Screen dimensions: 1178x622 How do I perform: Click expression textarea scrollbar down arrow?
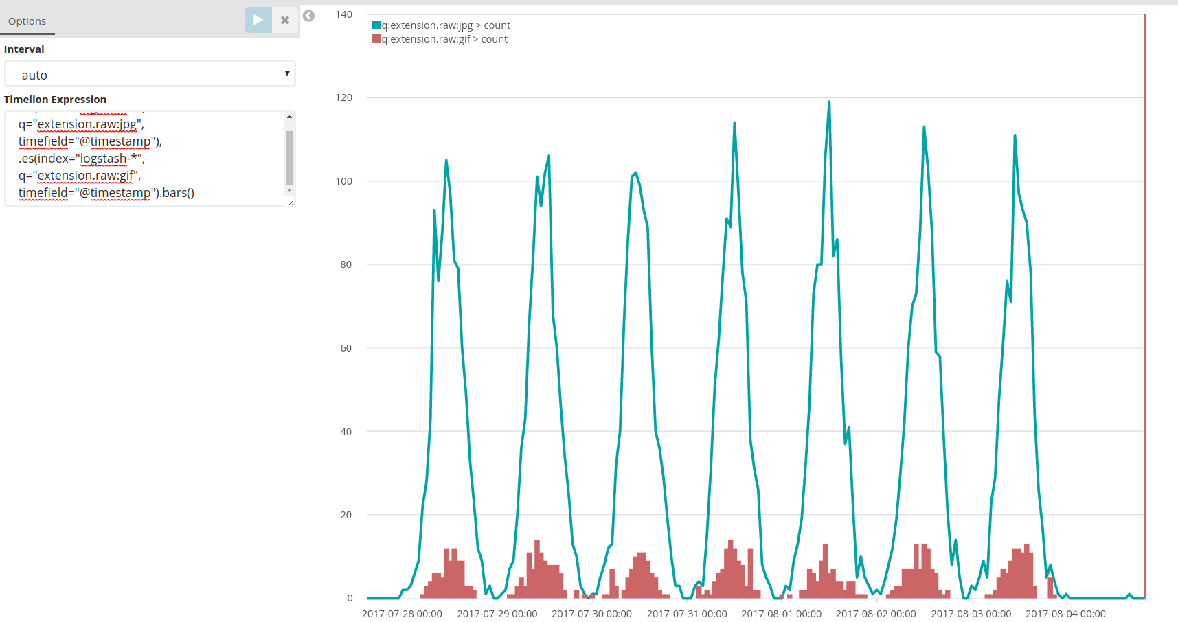point(289,190)
